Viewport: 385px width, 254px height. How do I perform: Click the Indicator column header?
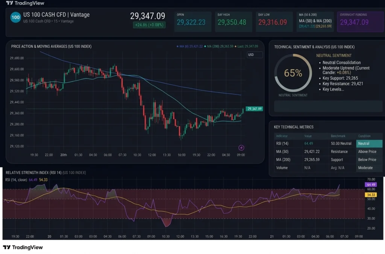tap(282, 136)
